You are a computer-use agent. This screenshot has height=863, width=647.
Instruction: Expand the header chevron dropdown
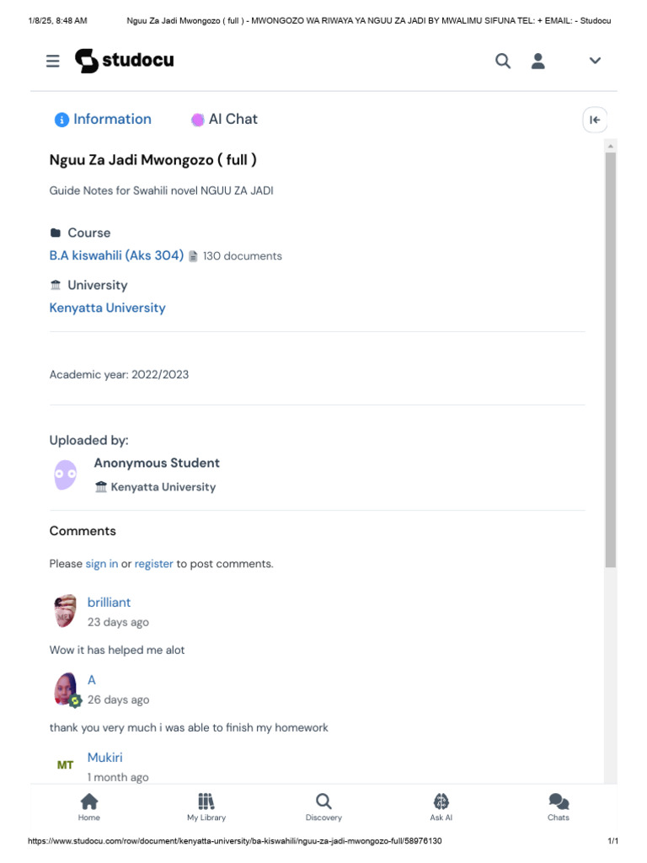pyautogui.click(x=595, y=61)
